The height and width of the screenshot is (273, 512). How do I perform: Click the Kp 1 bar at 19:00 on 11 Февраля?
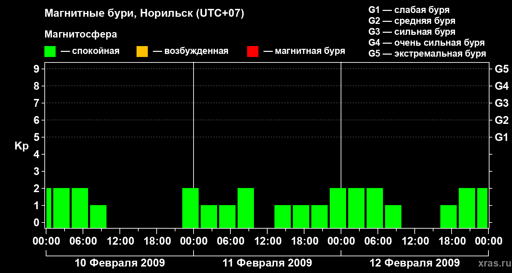coord(319,216)
